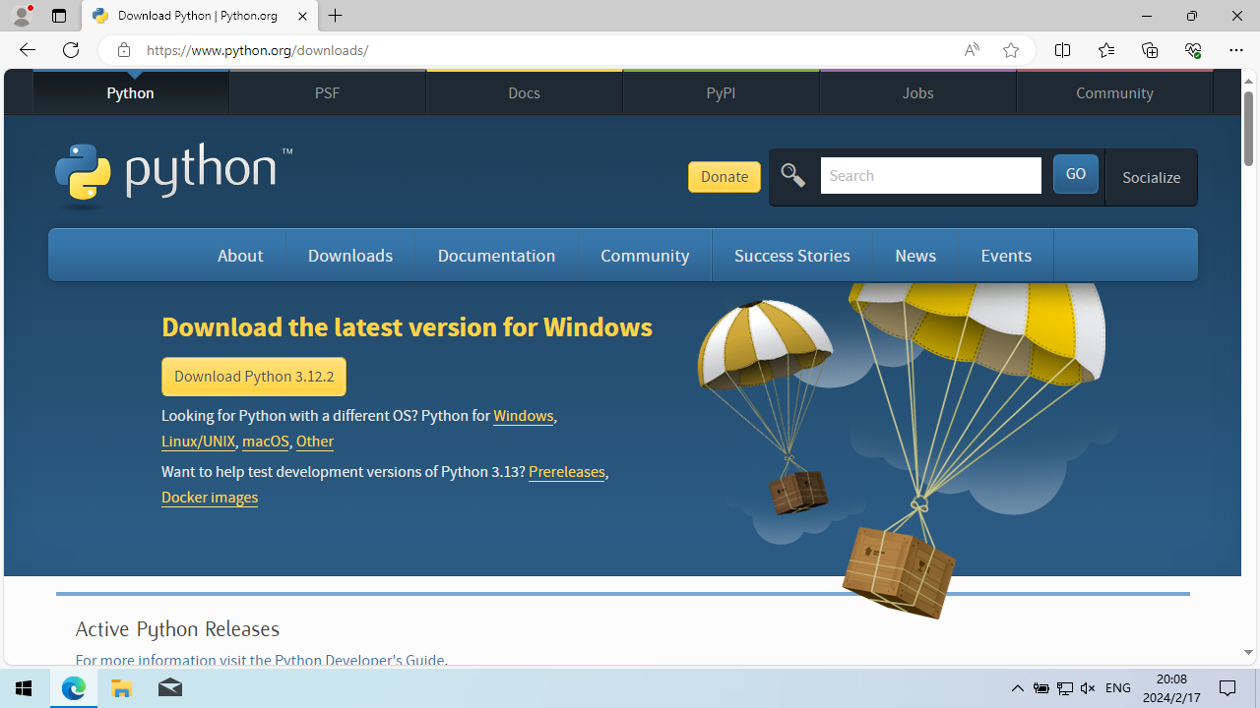Open the Downloads menu

click(350, 256)
